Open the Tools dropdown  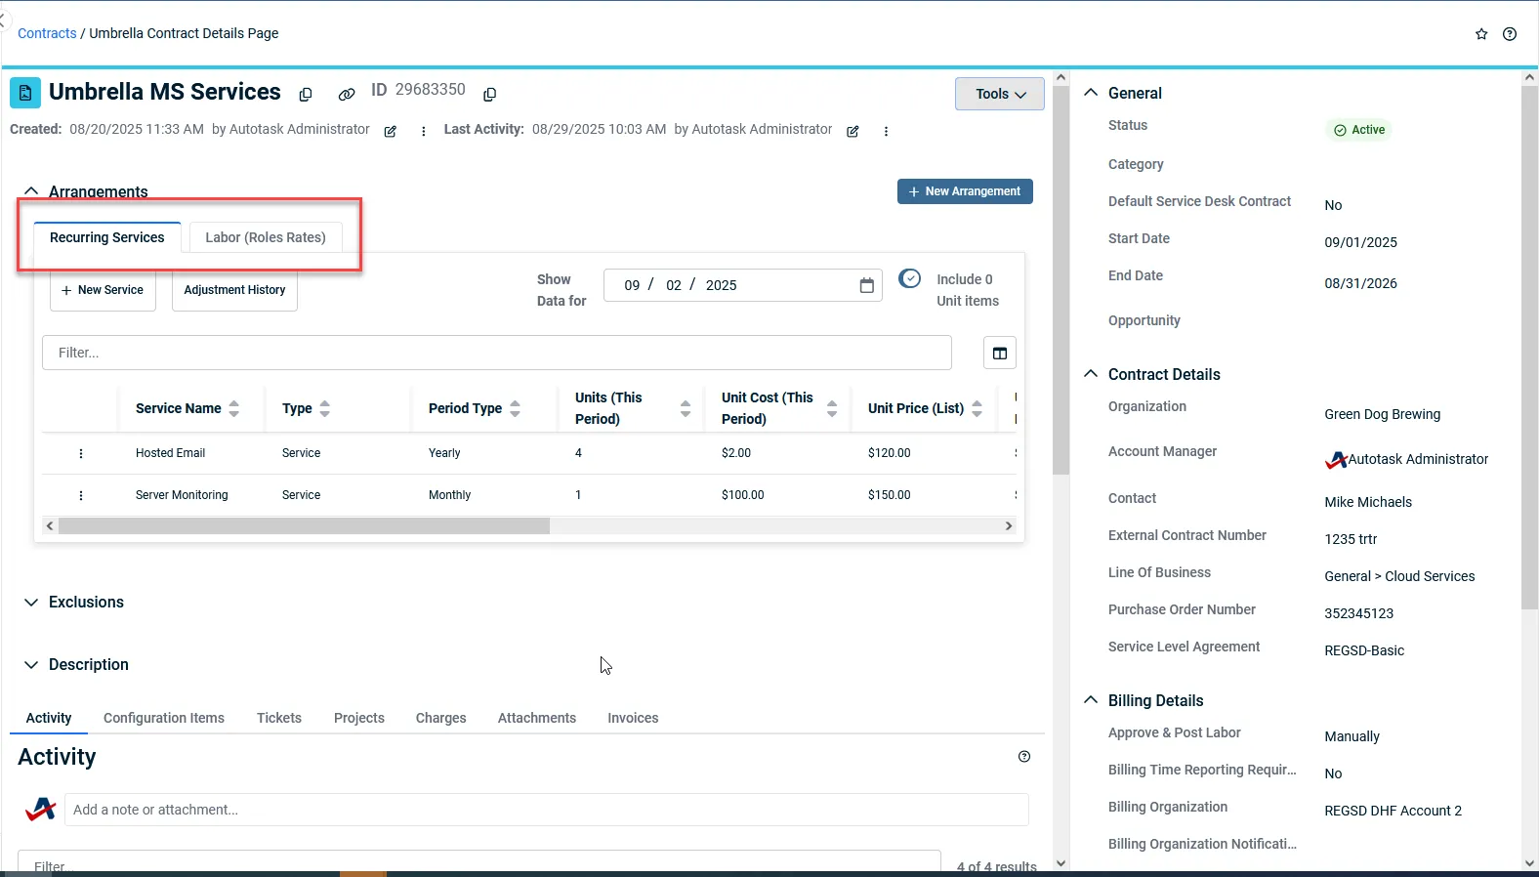pos(999,94)
